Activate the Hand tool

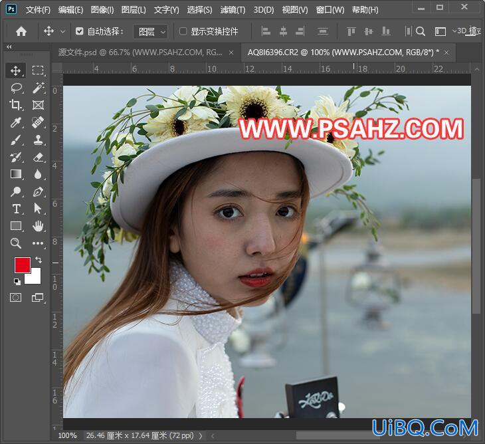point(38,226)
